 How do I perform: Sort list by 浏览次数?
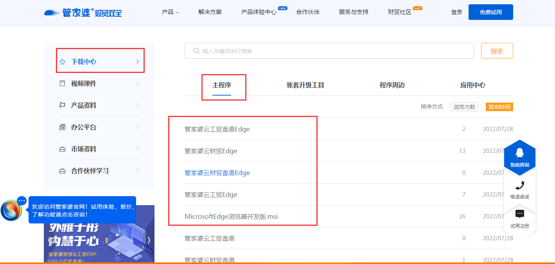point(464,107)
